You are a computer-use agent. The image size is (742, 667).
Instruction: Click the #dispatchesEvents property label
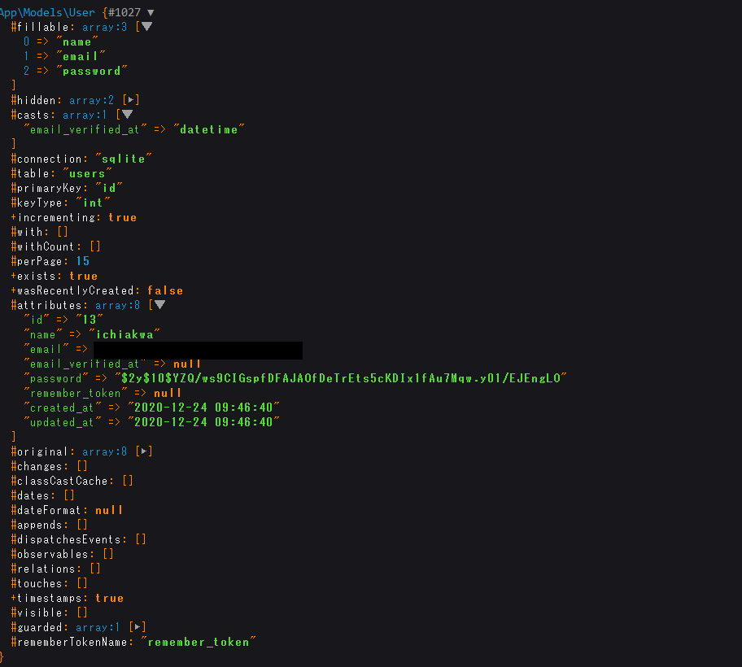(66, 539)
